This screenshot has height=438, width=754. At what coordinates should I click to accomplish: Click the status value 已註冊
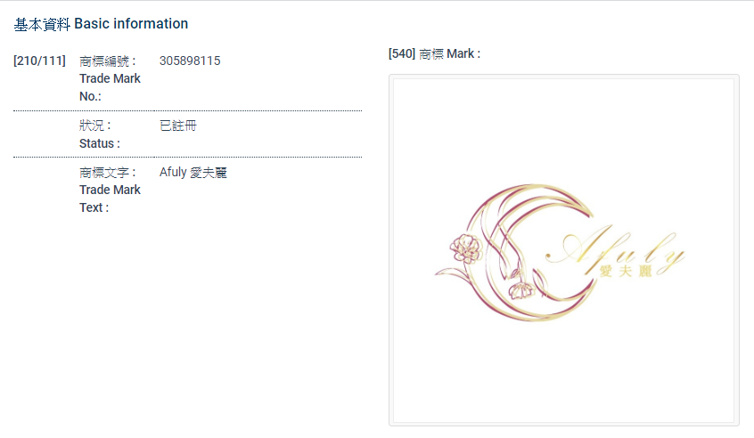(178, 126)
